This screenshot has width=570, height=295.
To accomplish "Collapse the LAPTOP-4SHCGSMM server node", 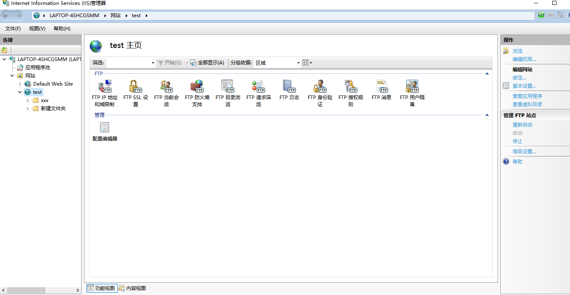I will (4, 59).
